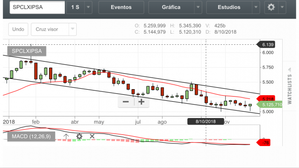This screenshot has height=168, width=299.
Task: Click the 8/10/2018 date marker on time axis
Action: 206,121
